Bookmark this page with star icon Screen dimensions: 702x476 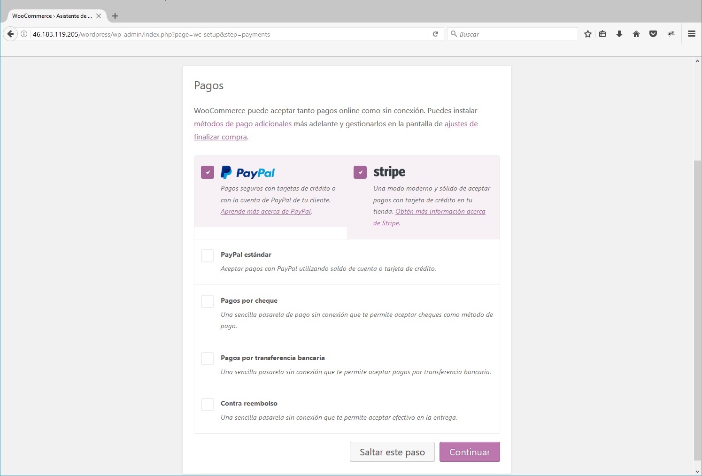click(587, 34)
